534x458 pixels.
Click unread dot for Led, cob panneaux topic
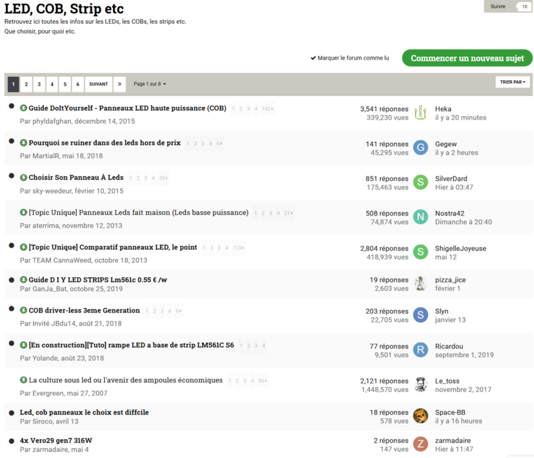(12, 413)
